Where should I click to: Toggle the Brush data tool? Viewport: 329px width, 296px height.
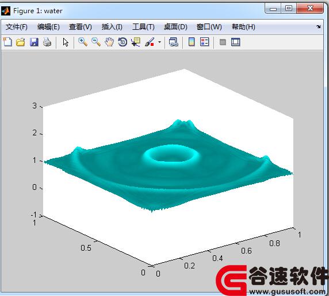pyautogui.click(x=150, y=42)
